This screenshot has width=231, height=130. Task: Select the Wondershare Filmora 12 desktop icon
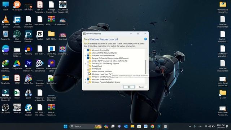coord(6,95)
